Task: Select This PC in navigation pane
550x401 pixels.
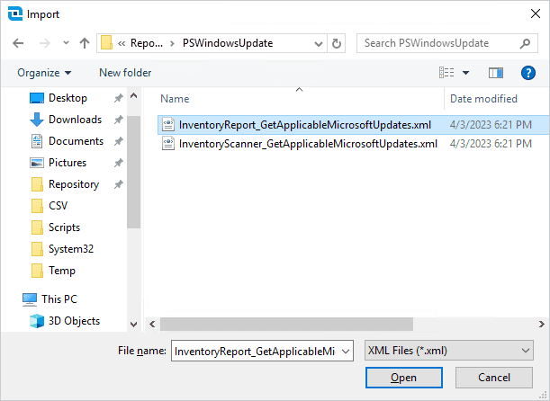Action: pos(59,299)
